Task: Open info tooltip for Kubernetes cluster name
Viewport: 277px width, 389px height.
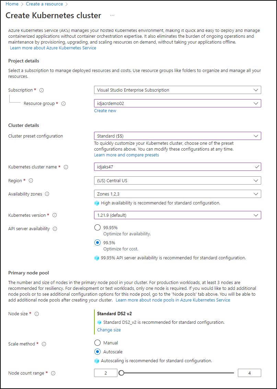Action: pos(66,167)
